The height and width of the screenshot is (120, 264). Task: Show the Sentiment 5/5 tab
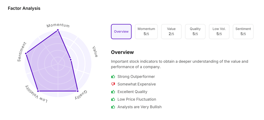click(243, 32)
